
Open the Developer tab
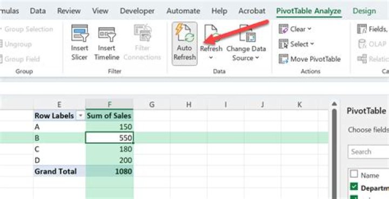pos(137,11)
